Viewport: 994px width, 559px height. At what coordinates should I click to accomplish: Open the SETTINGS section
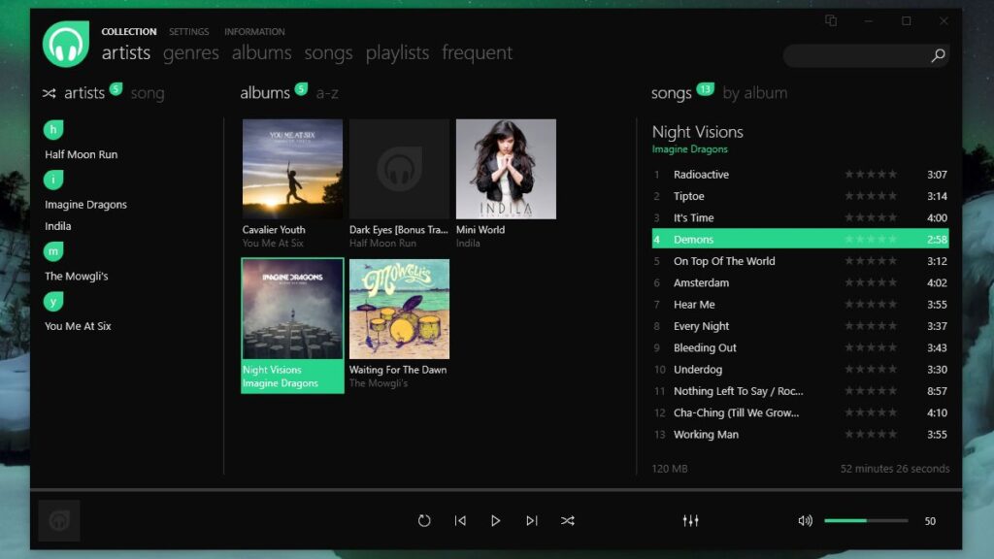click(x=188, y=31)
